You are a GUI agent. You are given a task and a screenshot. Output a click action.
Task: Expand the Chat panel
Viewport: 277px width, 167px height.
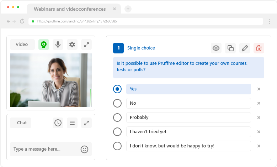(86, 123)
